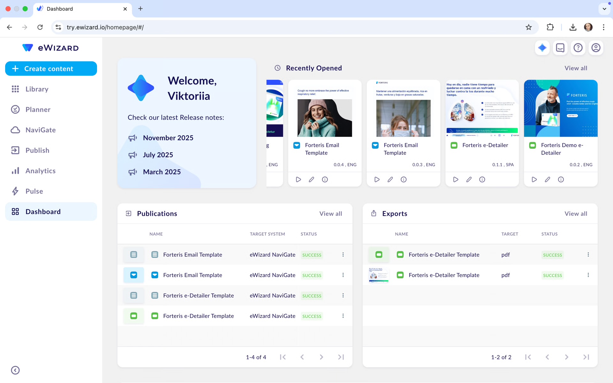Edit Forteris Email Template 0.0.3 with pencil icon
Viewport: 613px width, 383px height.
pyautogui.click(x=390, y=179)
